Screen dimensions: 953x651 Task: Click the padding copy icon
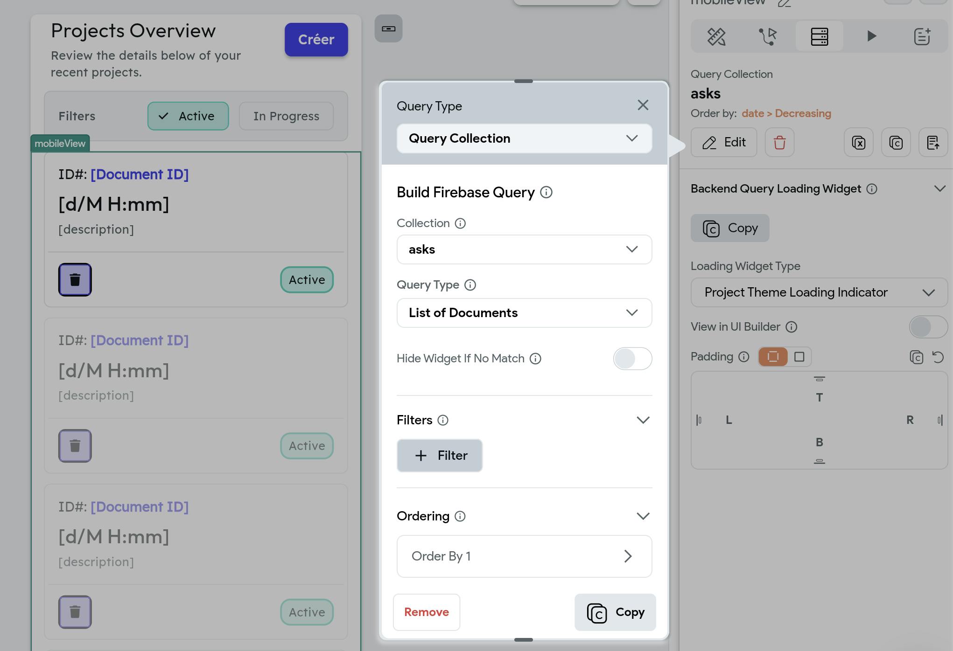point(916,357)
